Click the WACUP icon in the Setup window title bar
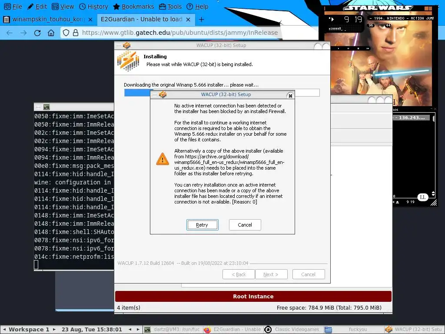The width and height of the screenshot is (445, 334). tap(126, 45)
